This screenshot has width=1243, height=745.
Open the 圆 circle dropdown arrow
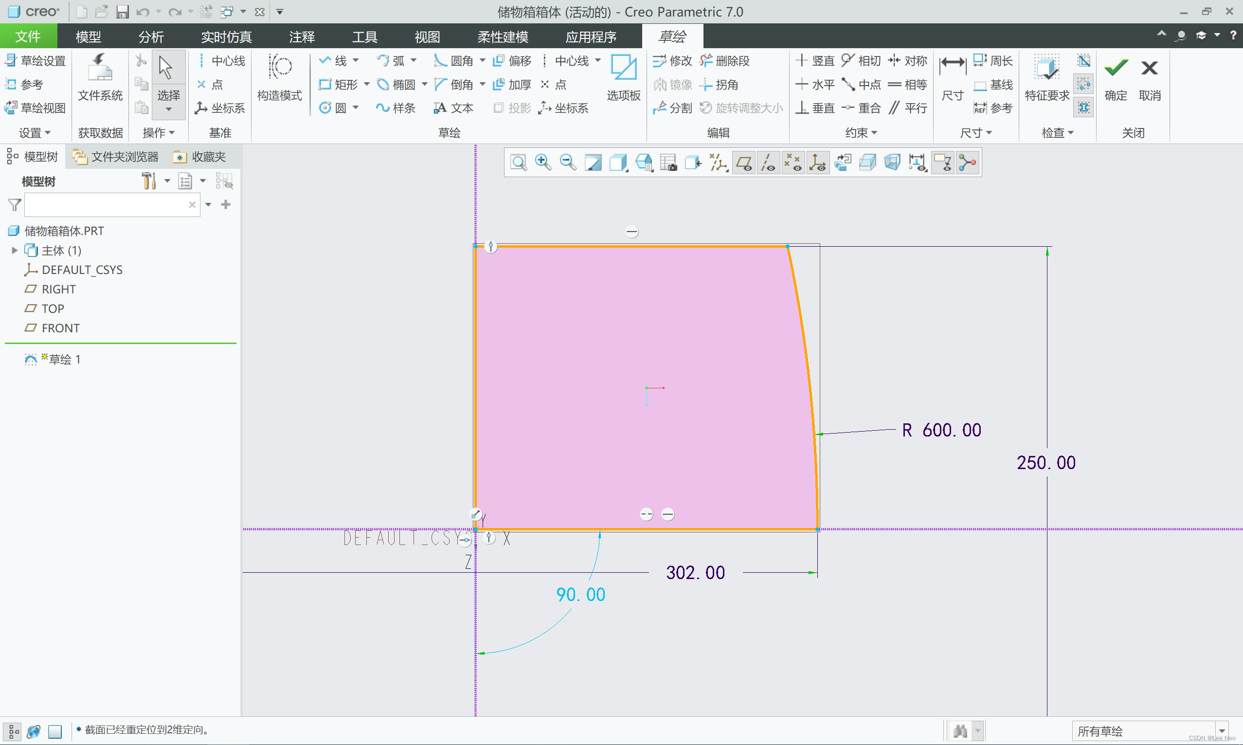coord(356,108)
